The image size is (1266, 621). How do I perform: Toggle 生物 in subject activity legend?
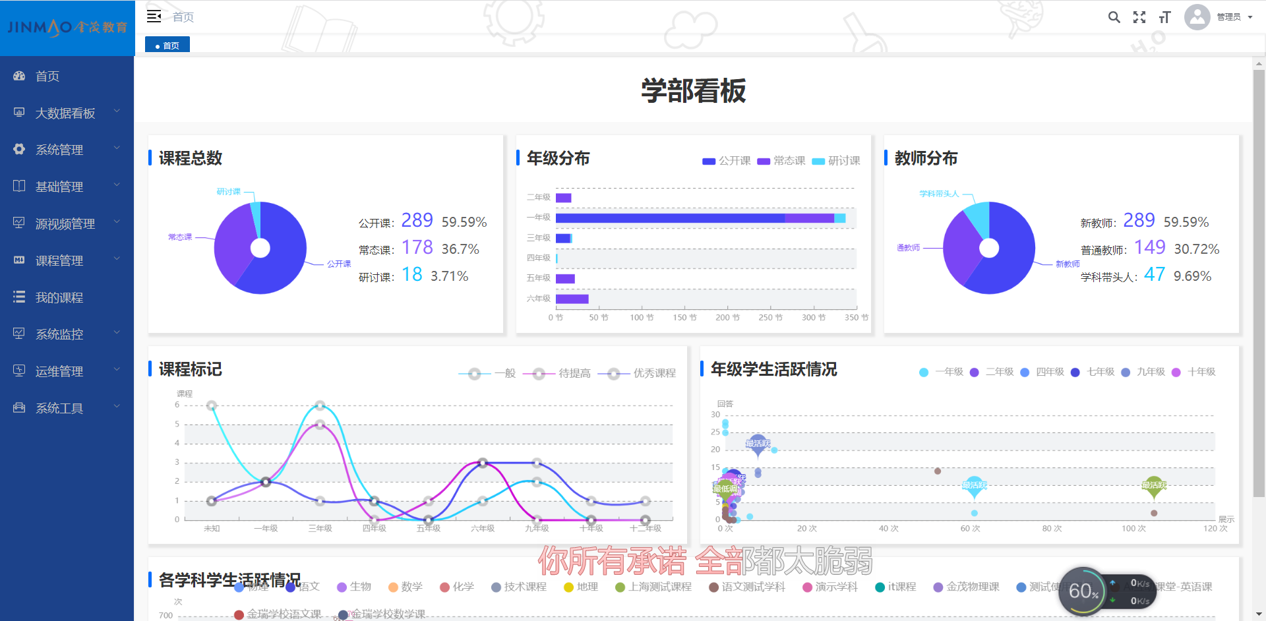pyautogui.click(x=353, y=587)
